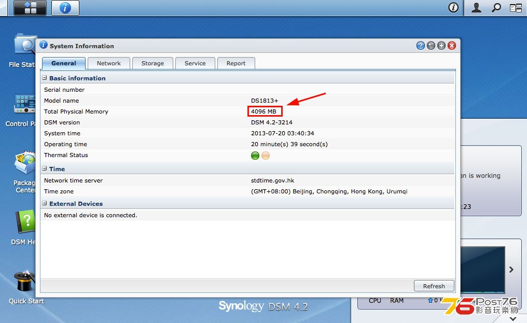
Task: Click the faded orange thermal status indicator
Action: tap(266, 156)
